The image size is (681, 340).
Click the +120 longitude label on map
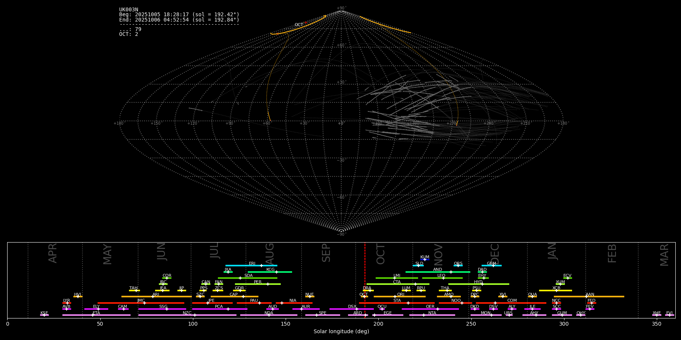tap(192, 124)
